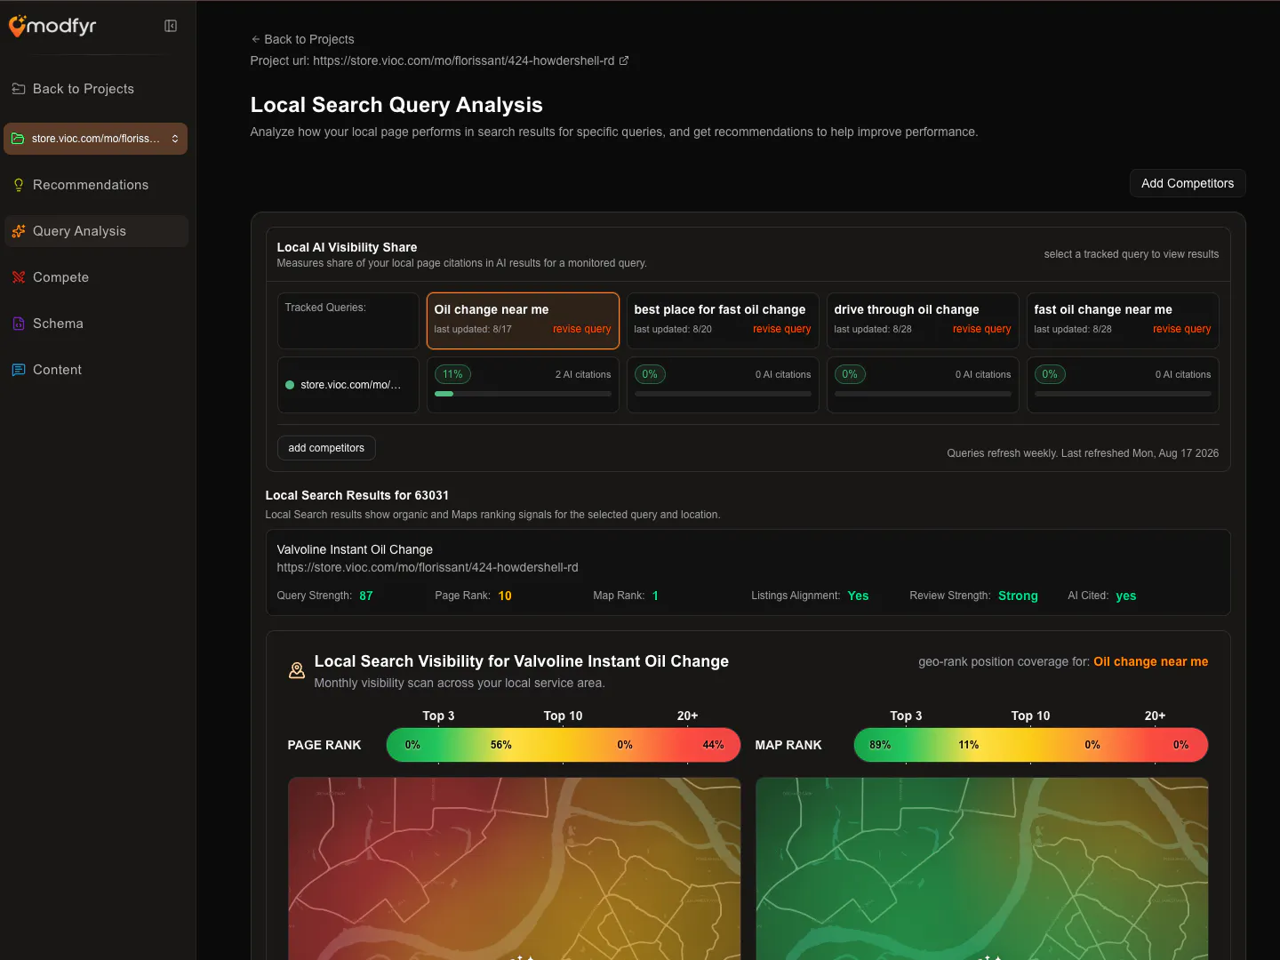This screenshot has width=1280, height=960.
Task: Open the Schema section in the sidebar
Action: 96,324
